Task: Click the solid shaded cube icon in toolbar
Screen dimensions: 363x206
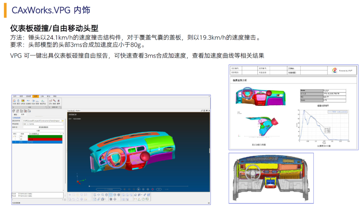Action: pos(119,195)
